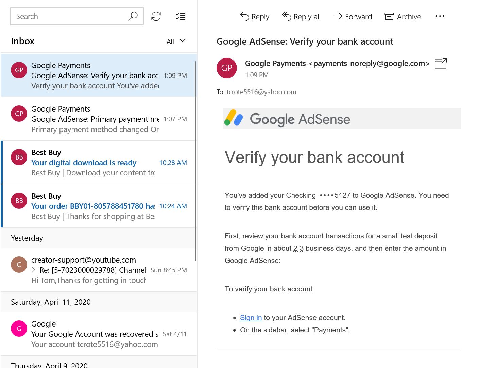Click the 'Verify your bank account' heading

click(314, 157)
